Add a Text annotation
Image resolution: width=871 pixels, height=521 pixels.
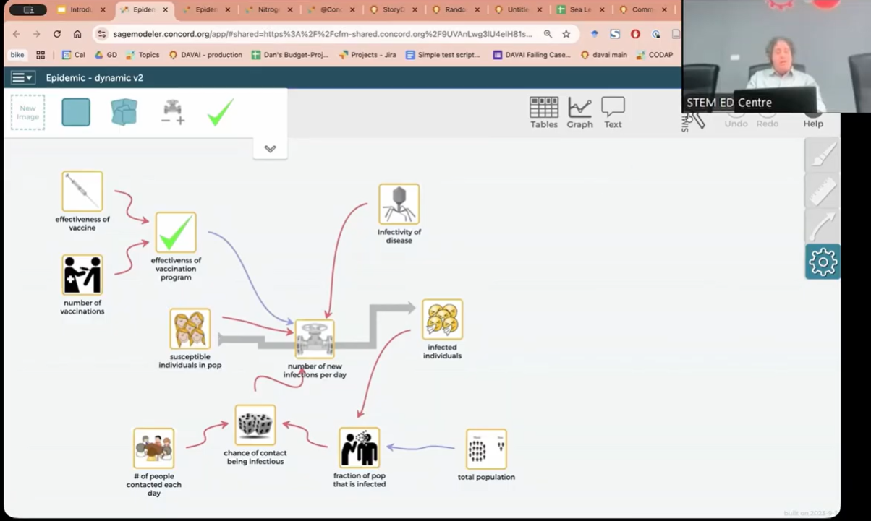(x=613, y=112)
